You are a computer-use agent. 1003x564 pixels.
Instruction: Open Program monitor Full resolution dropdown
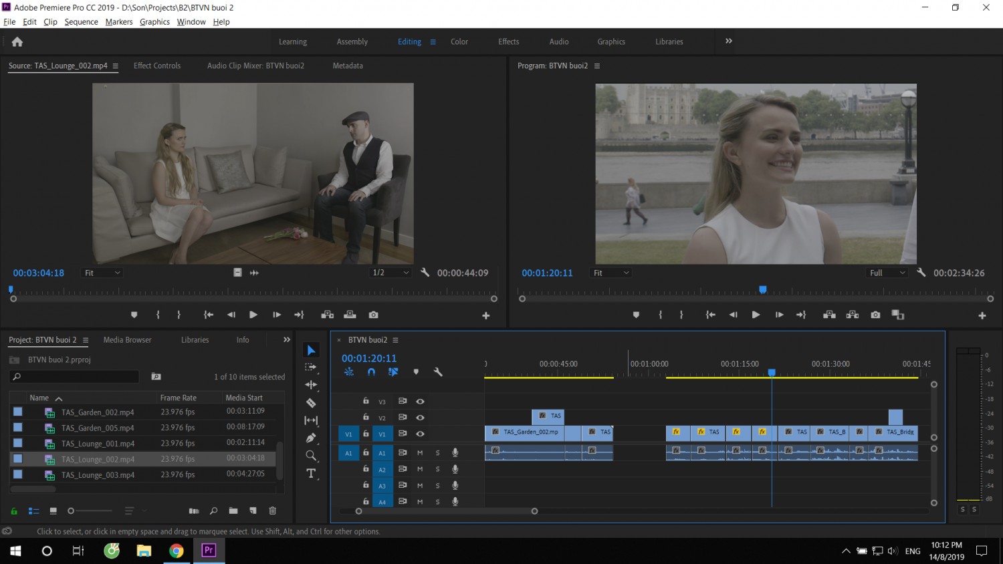coord(887,273)
